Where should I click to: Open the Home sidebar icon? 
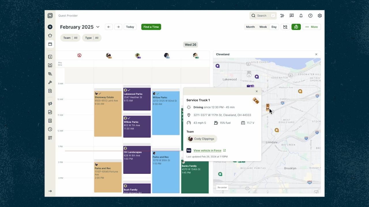point(50,35)
